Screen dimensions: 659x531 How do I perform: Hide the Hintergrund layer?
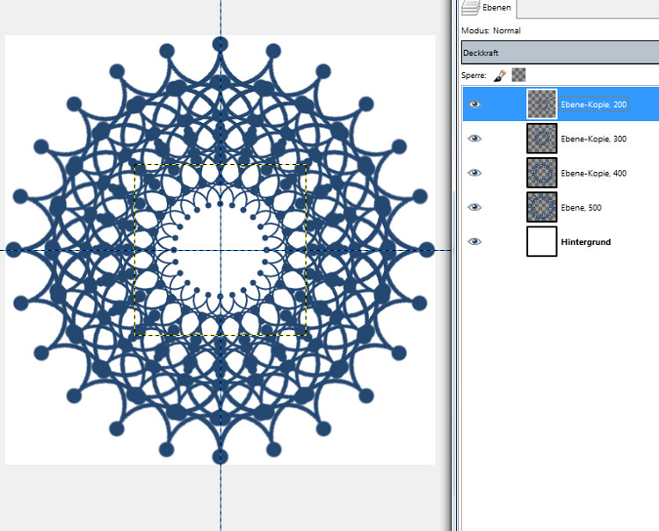[x=475, y=241]
